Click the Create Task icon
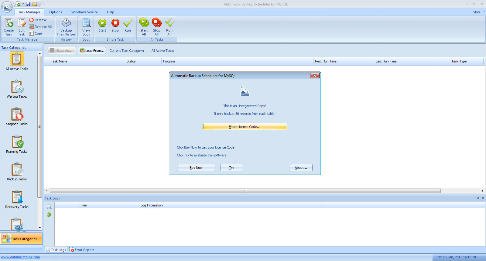Screen dimensions: 486x261 point(9,27)
